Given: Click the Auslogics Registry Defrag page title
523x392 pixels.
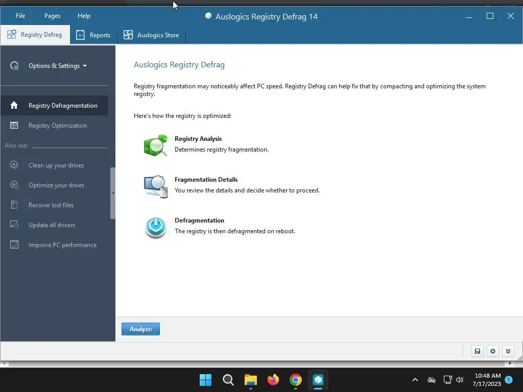Looking at the screenshot, I should [179, 65].
